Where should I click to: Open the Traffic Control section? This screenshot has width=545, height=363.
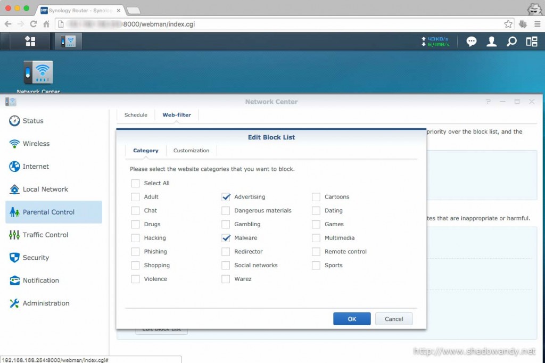(45, 235)
